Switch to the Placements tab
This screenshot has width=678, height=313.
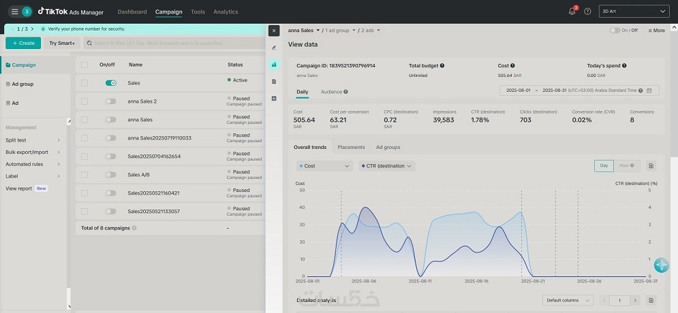[351, 147]
